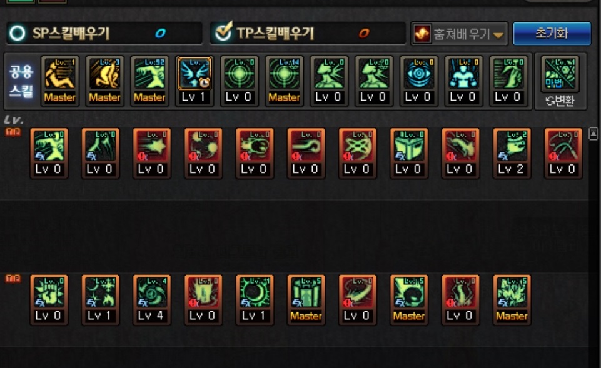Select the blue eye skill icon
This screenshot has height=368, width=601.
tap(418, 81)
